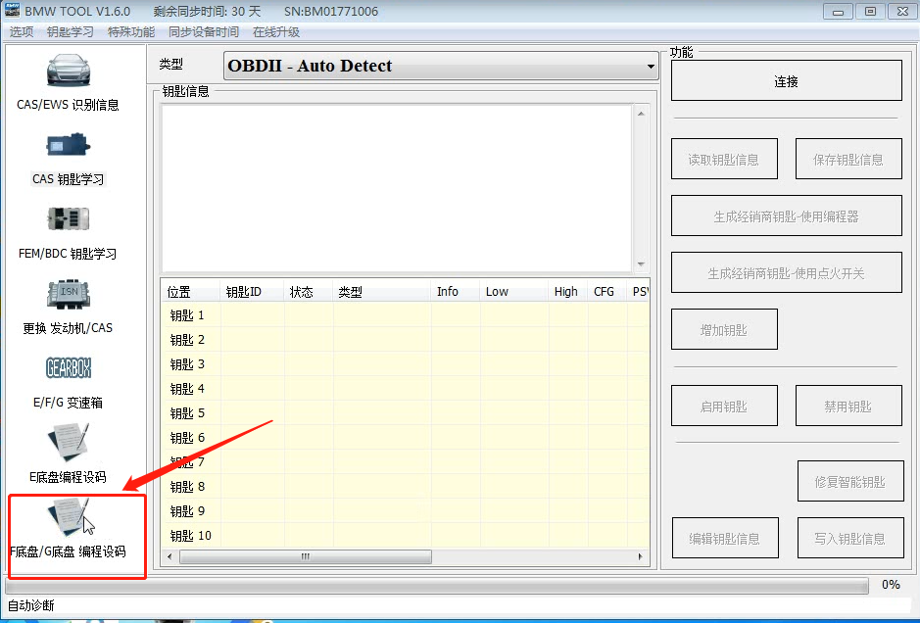Open the 特殊功能 menu
920x623 pixels.
click(131, 31)
